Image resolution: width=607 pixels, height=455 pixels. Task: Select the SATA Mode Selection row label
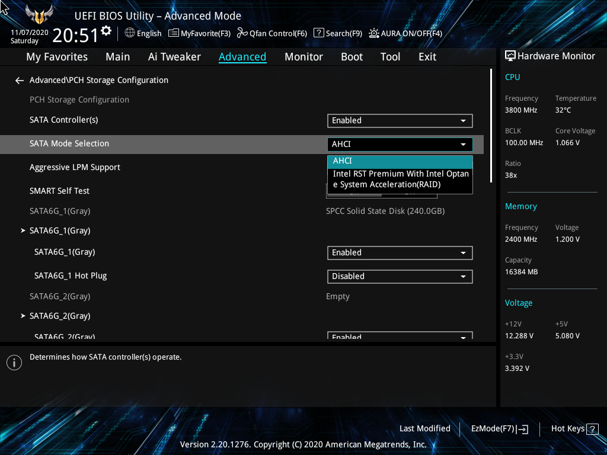tap(69, 143)
